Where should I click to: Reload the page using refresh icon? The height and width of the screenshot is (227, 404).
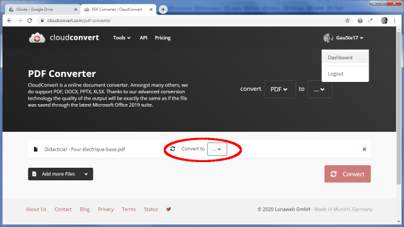click(x=30, y=21)
